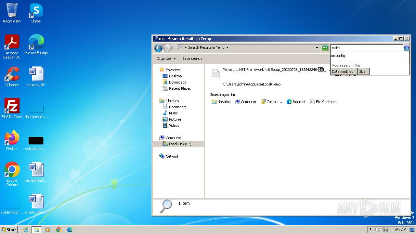Open respectroad desktop document
Screen dimensions: 416x234
pyautogui.click(x=36, y=172)
